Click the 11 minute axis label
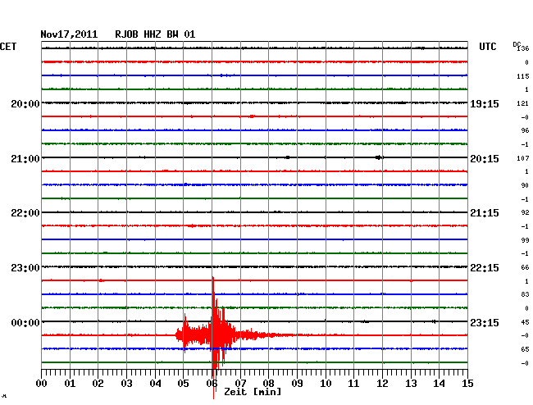533x405 pixels. (x=353, y=384)
